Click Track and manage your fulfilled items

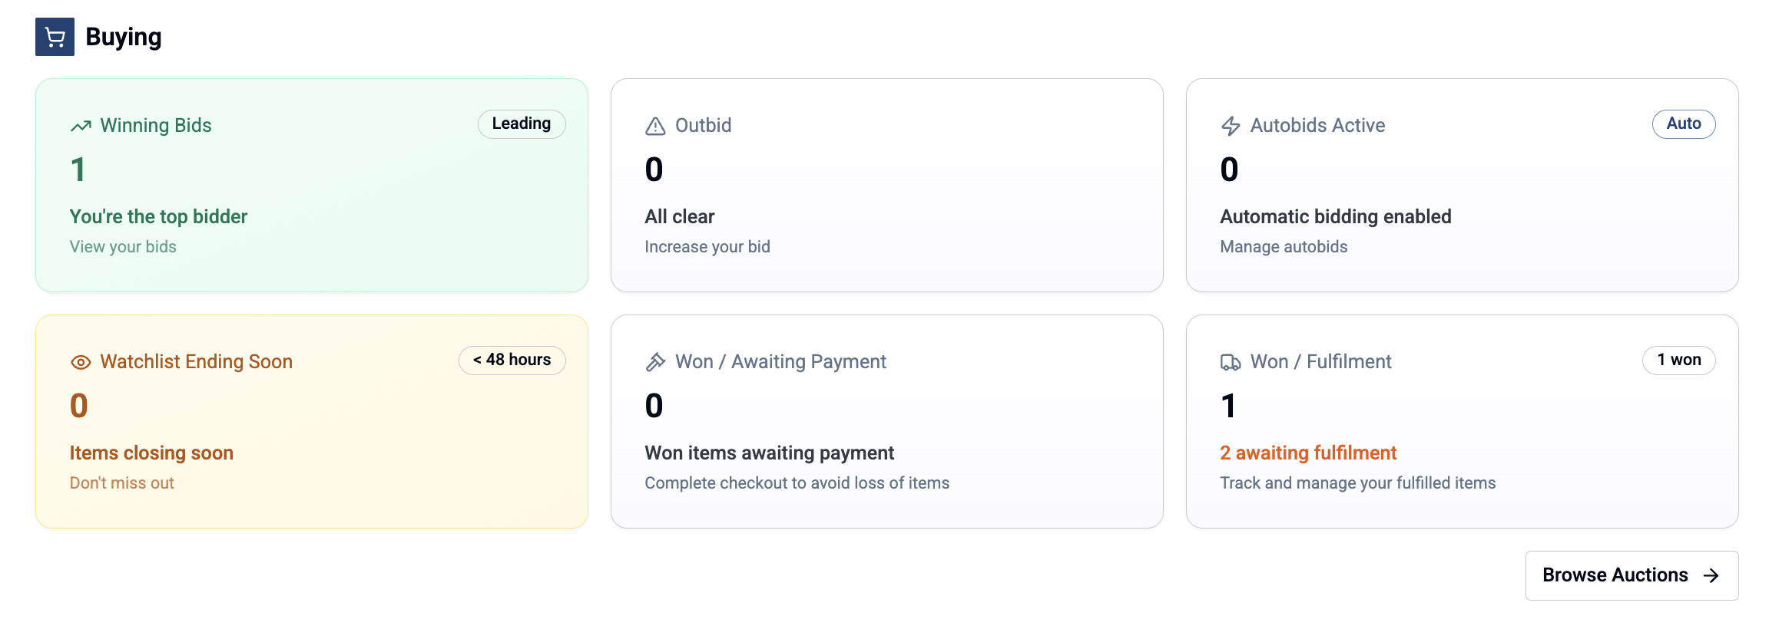click(1357, 483)
